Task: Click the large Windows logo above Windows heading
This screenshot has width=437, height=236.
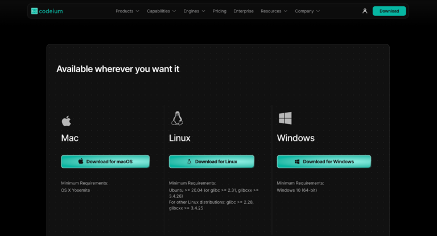Action: [285, 118]
